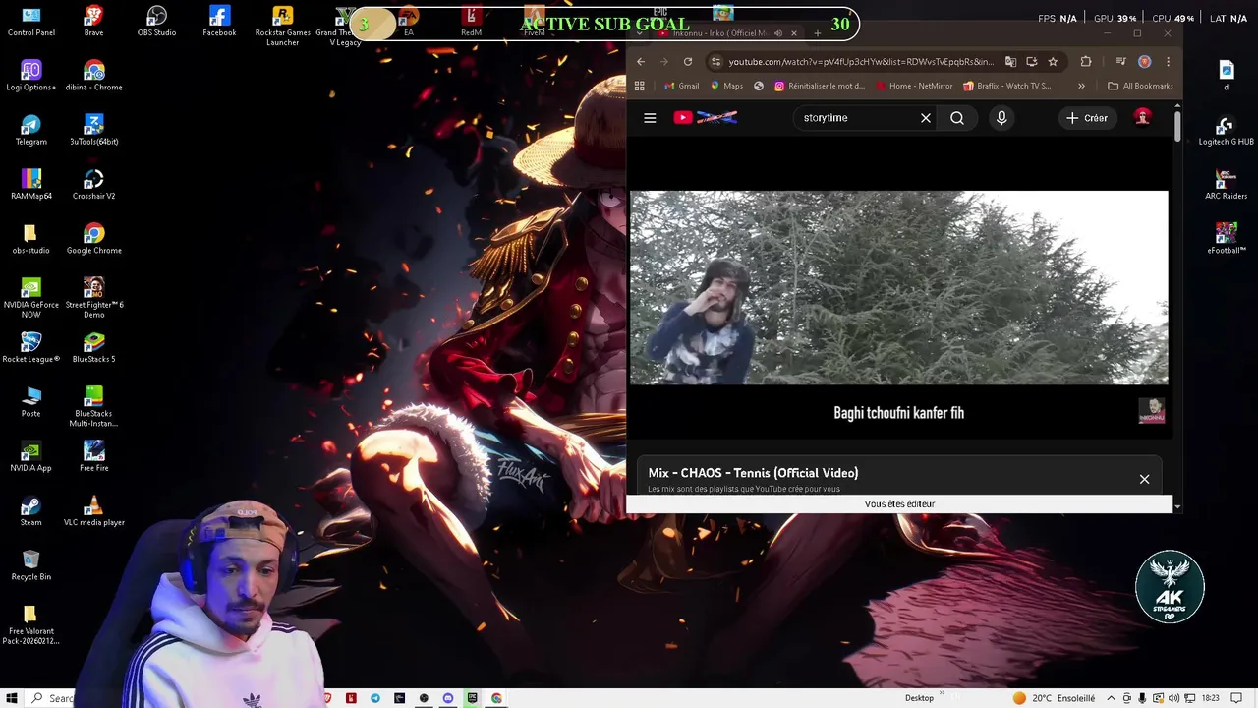This screenshot has width=1258, height=708.
Task: Open the Maps bookmark
Action: click(726, 86)
